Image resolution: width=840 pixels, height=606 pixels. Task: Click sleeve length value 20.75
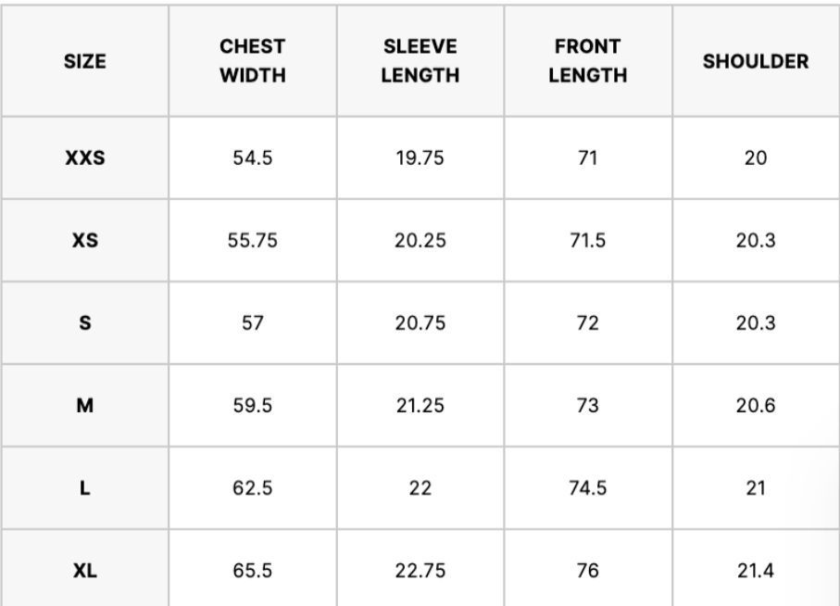click(420, 324)
